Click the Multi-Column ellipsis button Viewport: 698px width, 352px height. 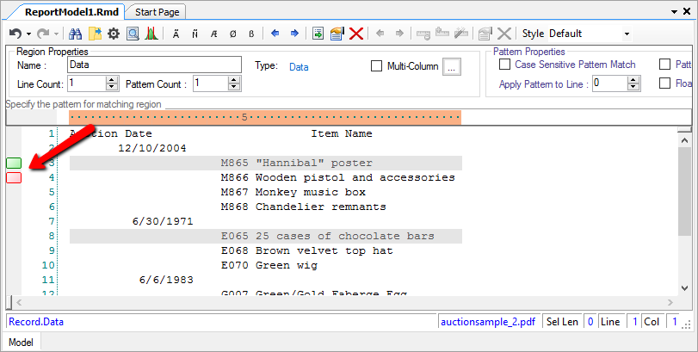pyautogui.click(x=454, y=66)
